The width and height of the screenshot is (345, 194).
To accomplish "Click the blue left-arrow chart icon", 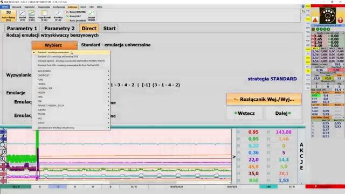I will pyautogui.click(x=3, y=138).
